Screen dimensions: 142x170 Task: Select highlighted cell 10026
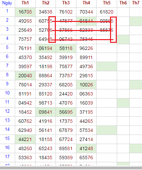click(86, 85)
